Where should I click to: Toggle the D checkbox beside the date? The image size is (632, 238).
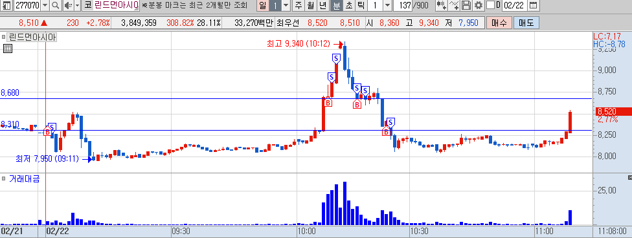point(491,5)
